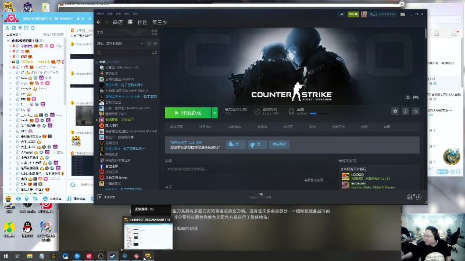Click the Steam icon in the taskbar

[x=113, y=256]
